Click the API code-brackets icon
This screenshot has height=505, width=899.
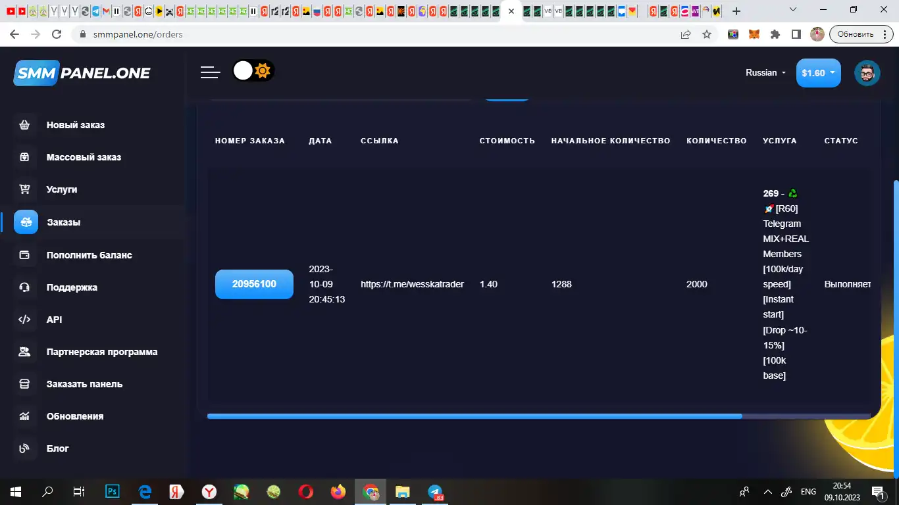24,320
